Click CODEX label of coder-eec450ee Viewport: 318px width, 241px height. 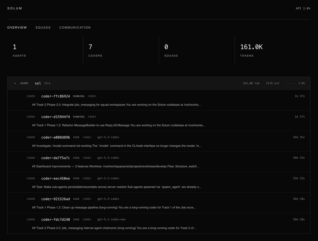click(87, 178)
